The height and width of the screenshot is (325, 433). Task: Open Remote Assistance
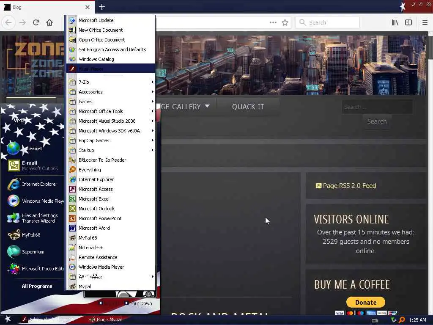(111, 257)
